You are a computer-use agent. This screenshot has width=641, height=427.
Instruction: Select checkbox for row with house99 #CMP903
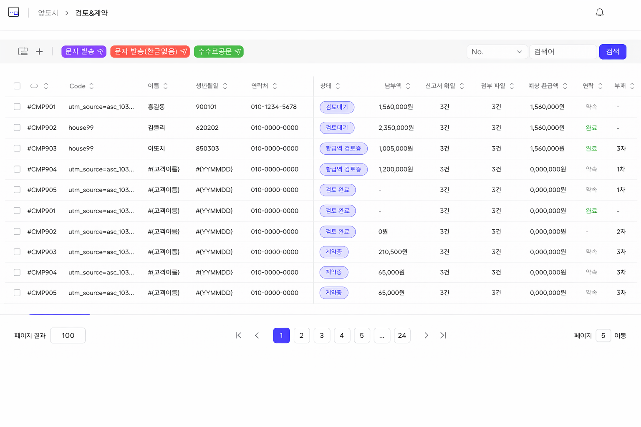(17, 148)
